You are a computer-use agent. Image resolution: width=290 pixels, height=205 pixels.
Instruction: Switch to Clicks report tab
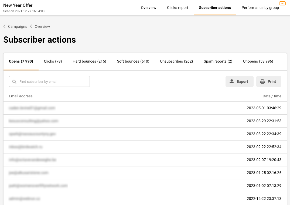(x=178, y=8)
